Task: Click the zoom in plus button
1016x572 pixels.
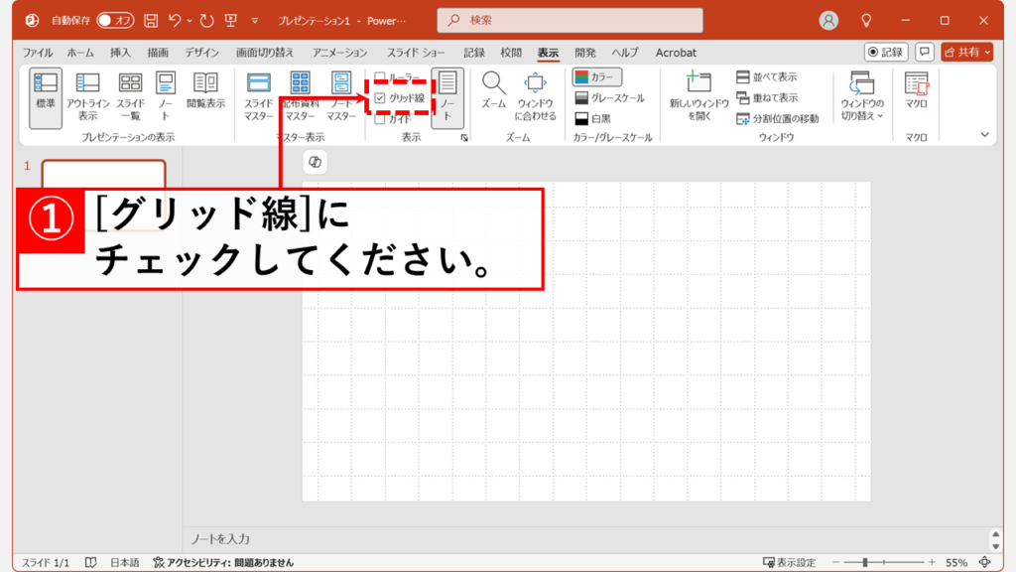Action: tap(932, 562)
